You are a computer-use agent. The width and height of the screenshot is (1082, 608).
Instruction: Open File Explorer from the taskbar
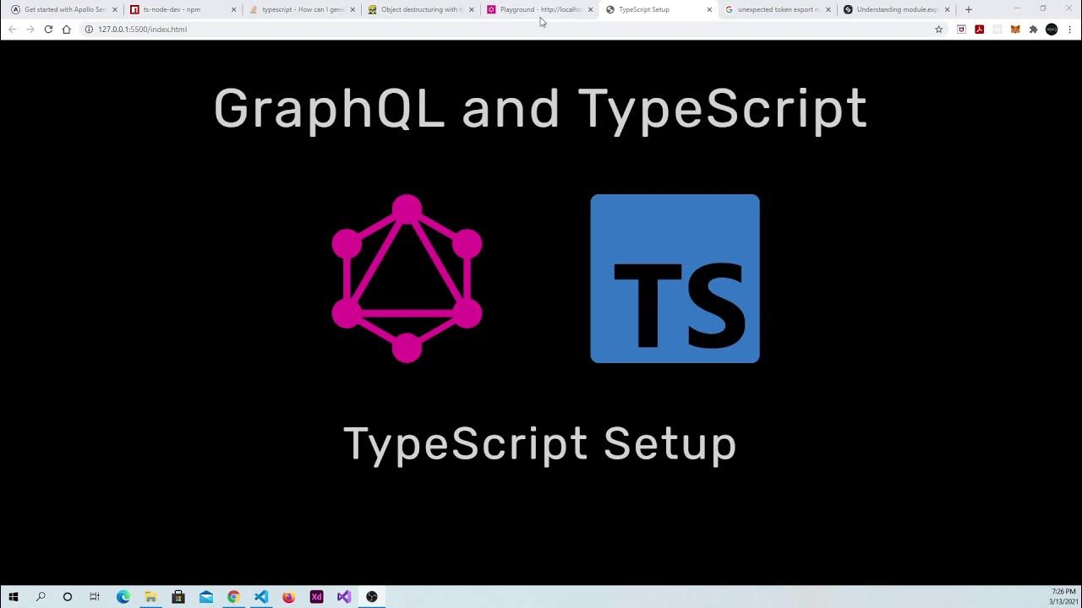click(150, 597)
